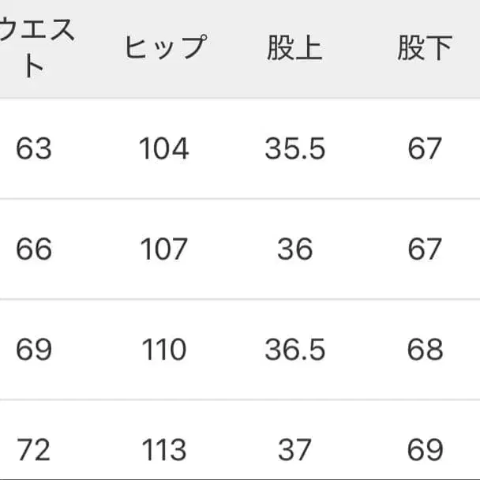Screen dimensions: 480x480
Task: Click inseam 67 in first row
Action: coord(425,148)
